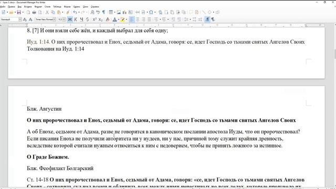Set Center paragraph alignment
This screenshot has height=189, width=336.
point(138,19)
